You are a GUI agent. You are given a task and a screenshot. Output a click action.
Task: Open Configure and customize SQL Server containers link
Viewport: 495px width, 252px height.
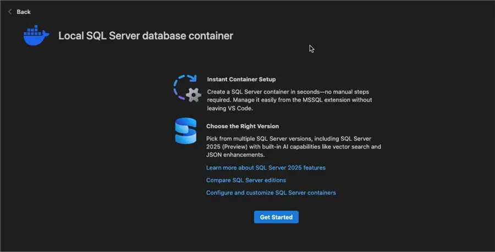point(271,193)
